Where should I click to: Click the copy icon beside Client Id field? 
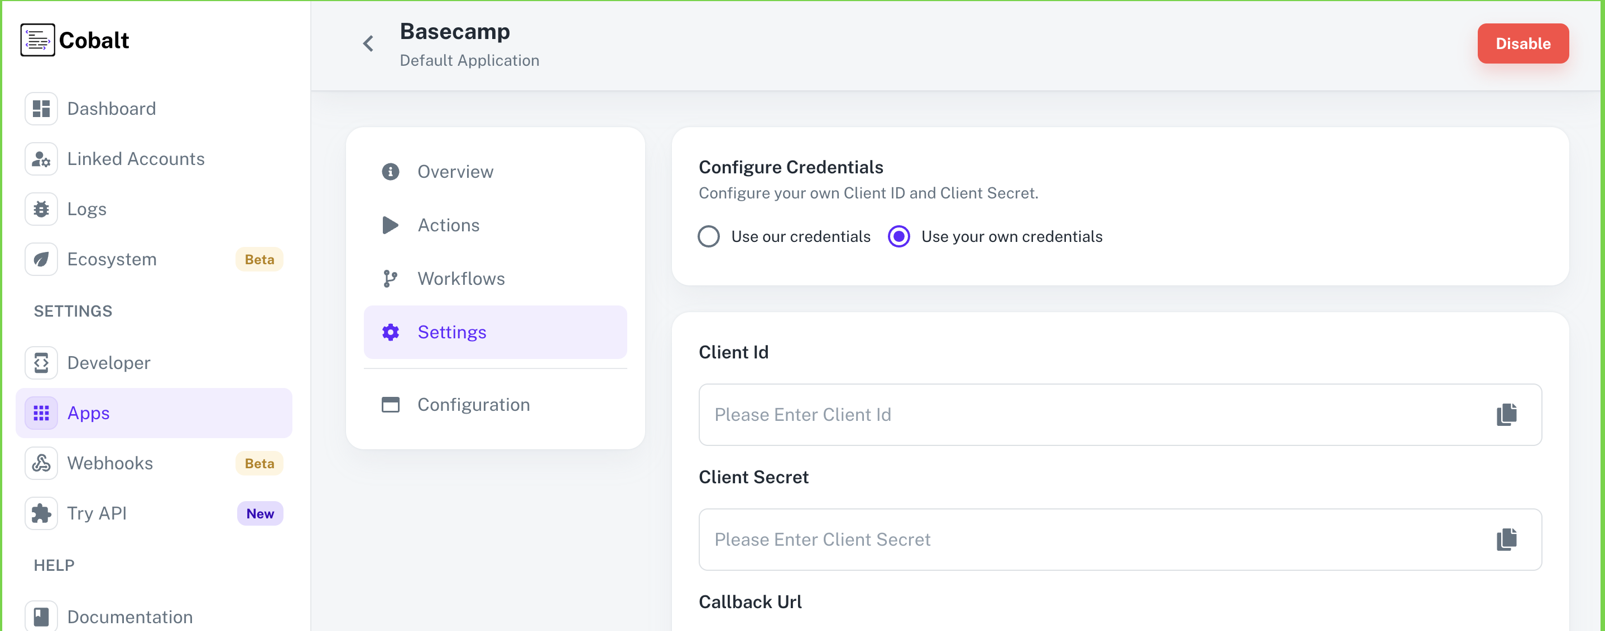1507,414
